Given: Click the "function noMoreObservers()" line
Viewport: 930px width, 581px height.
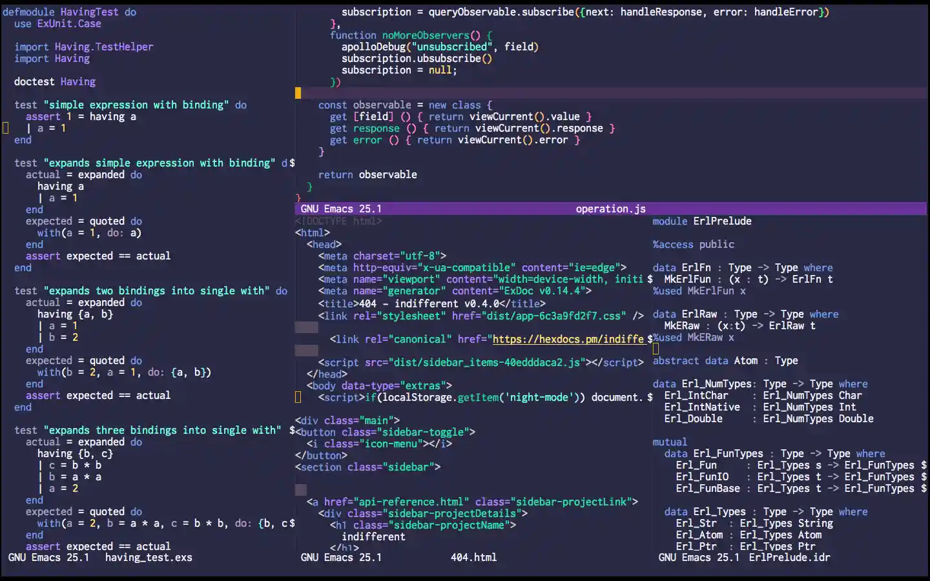Looking at the screenshot, I should coord(411,35).
